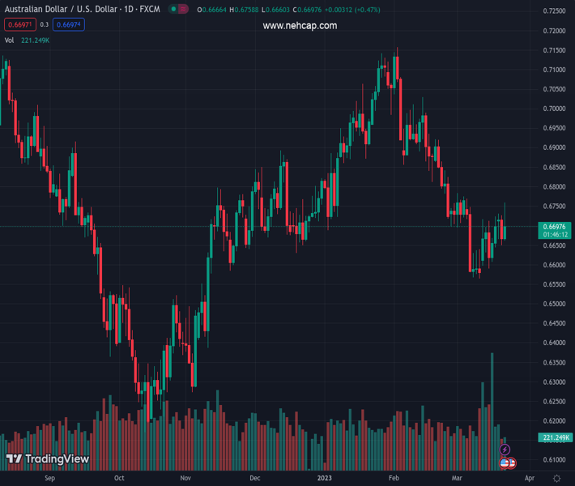Click the purple lightning event marker
This screenshot has width=575, height=486.
coord(505,450)
